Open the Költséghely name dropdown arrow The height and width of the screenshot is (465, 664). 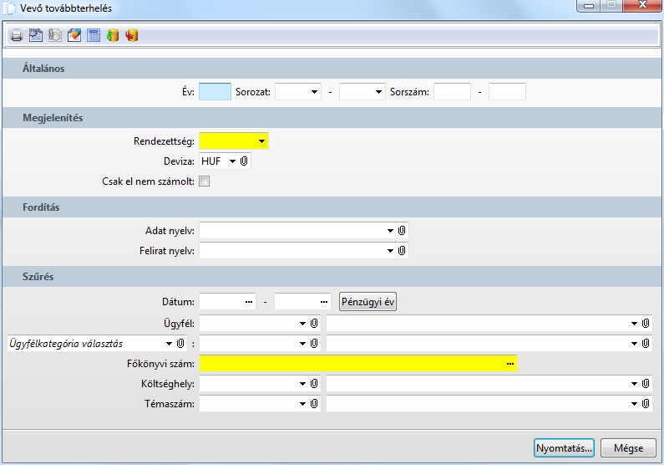pos(635,384)
